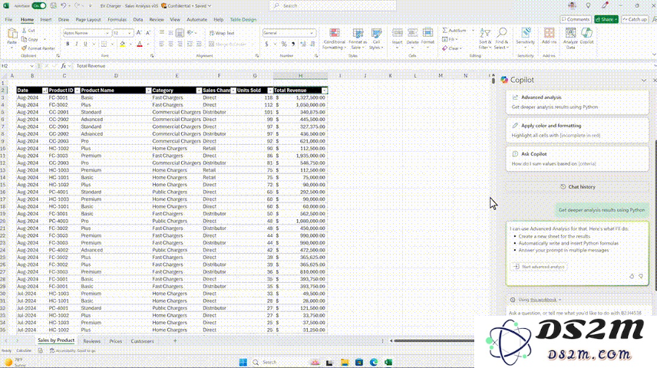This screenshot has width=657, height=368.
Task: Click the Comma Style icon
Action: [x=293, y=44]
